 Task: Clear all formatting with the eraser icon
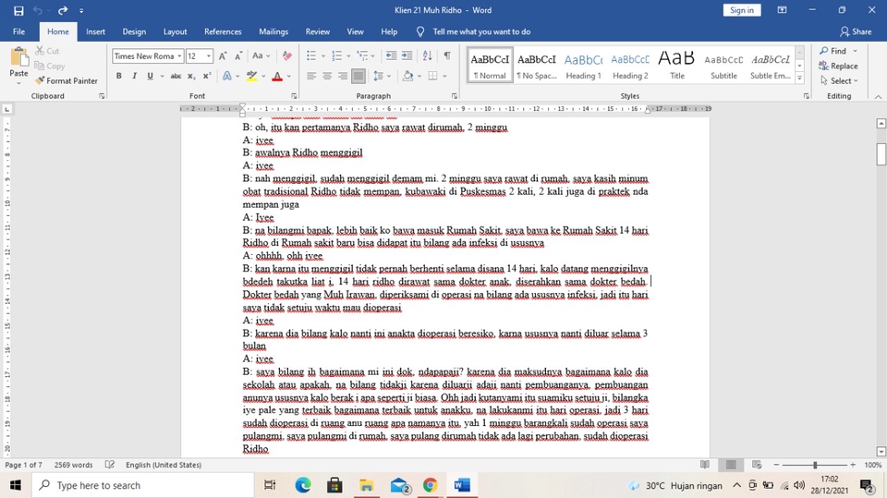[286, 56]
